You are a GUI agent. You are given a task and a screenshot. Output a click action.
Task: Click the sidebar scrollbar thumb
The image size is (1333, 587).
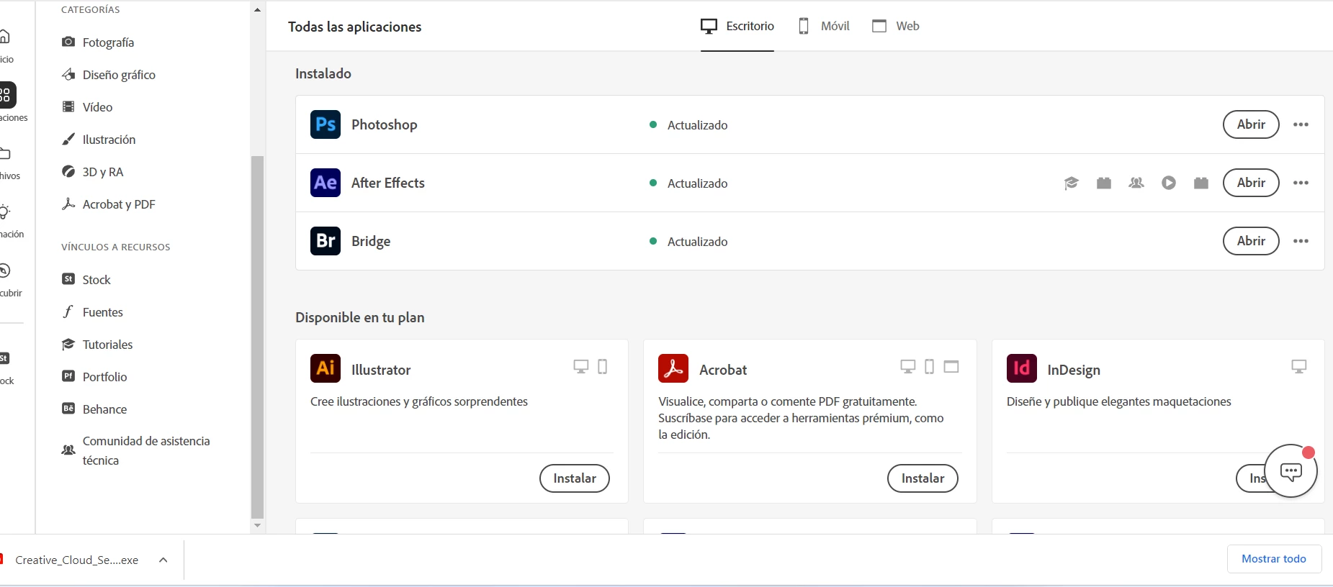click(x=257, y=337)
